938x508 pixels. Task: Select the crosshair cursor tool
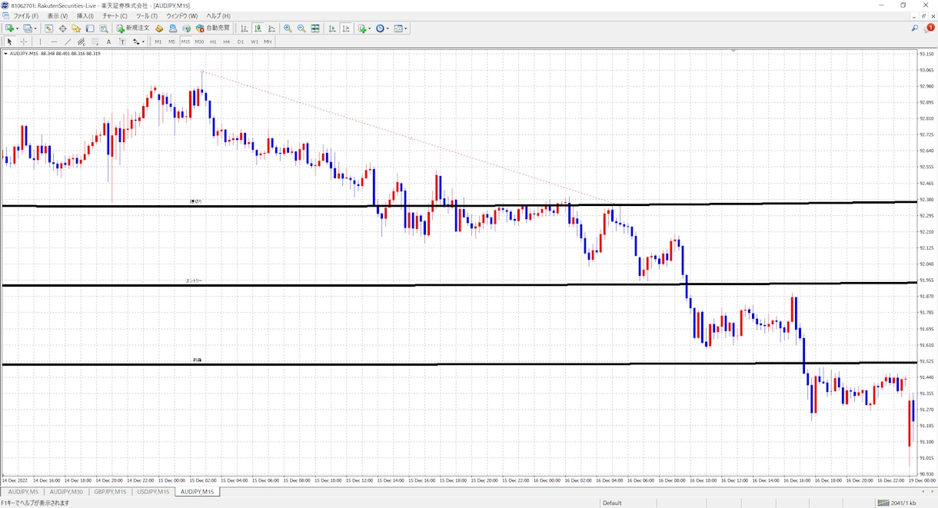[x=24, y=42]
